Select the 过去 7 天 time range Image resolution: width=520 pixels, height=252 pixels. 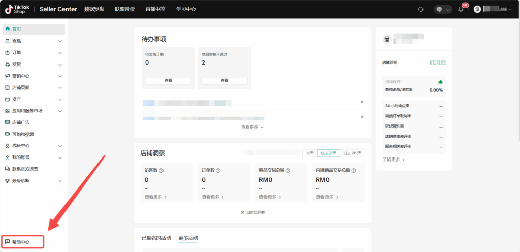pos(329,153)
